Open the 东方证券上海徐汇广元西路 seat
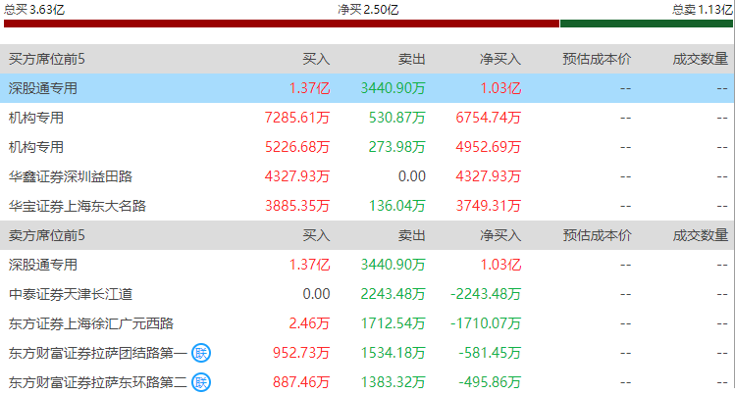Screen dimensions: 735x394 (91, 323)
